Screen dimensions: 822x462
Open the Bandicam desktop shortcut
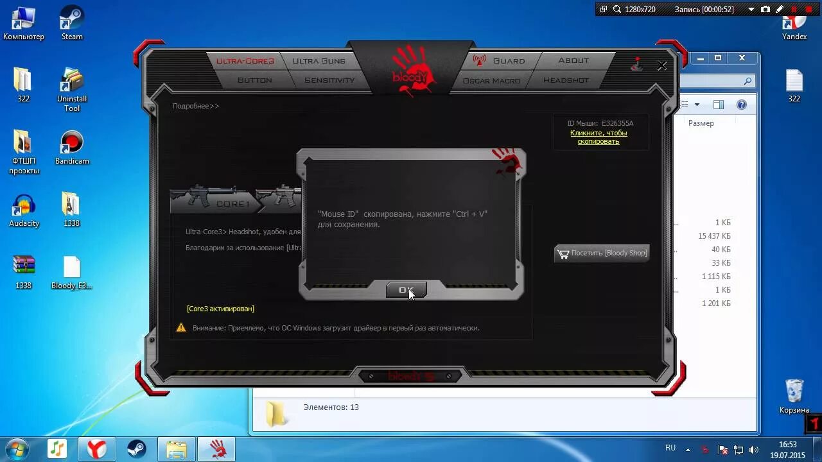coord(72,148)
